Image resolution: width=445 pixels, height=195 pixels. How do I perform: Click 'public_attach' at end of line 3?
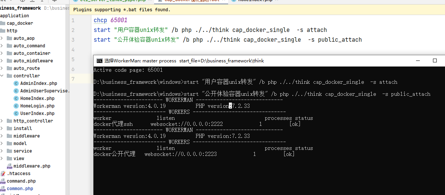coord(340,40)
